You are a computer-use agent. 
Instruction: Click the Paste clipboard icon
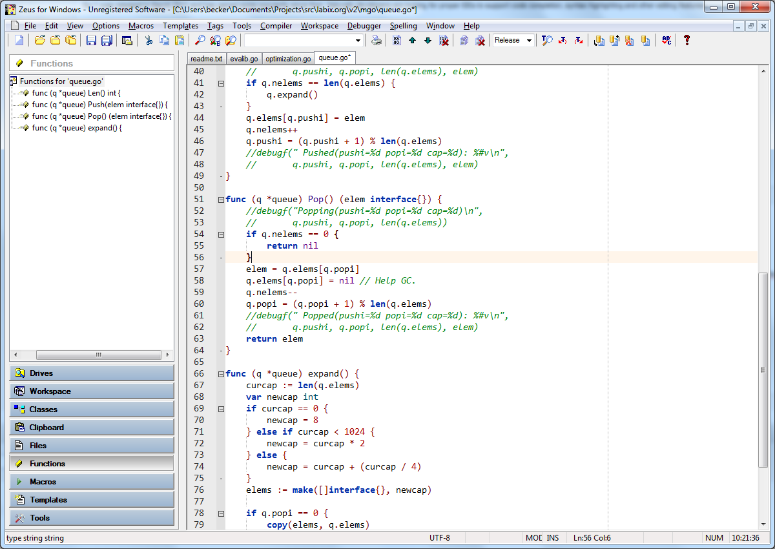[180, 40]
